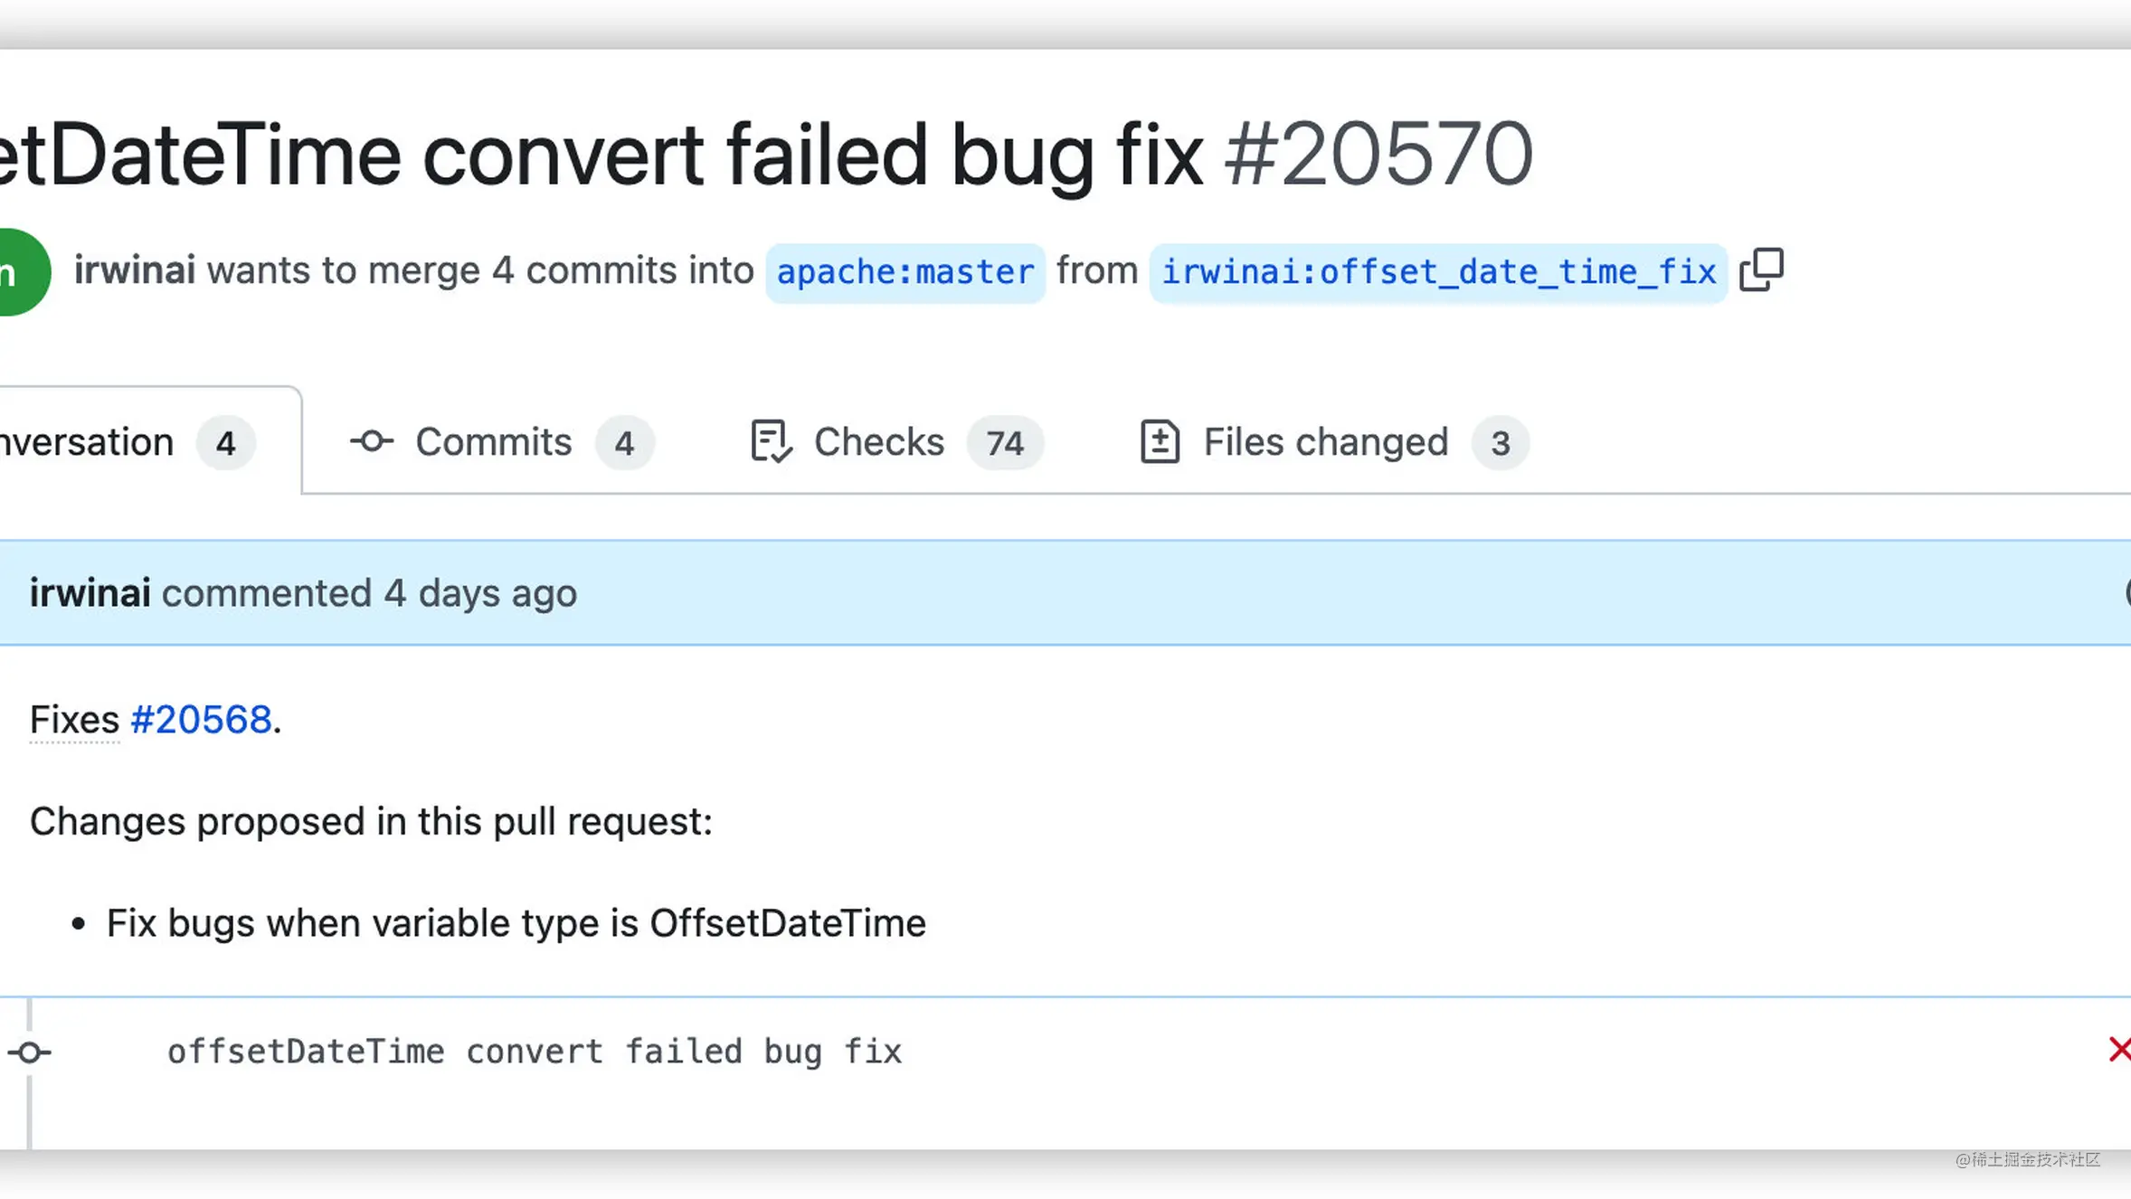Copy the branch name with copy icon
This screenshot has height=1199, width=2131.
tap(1762, 270)
